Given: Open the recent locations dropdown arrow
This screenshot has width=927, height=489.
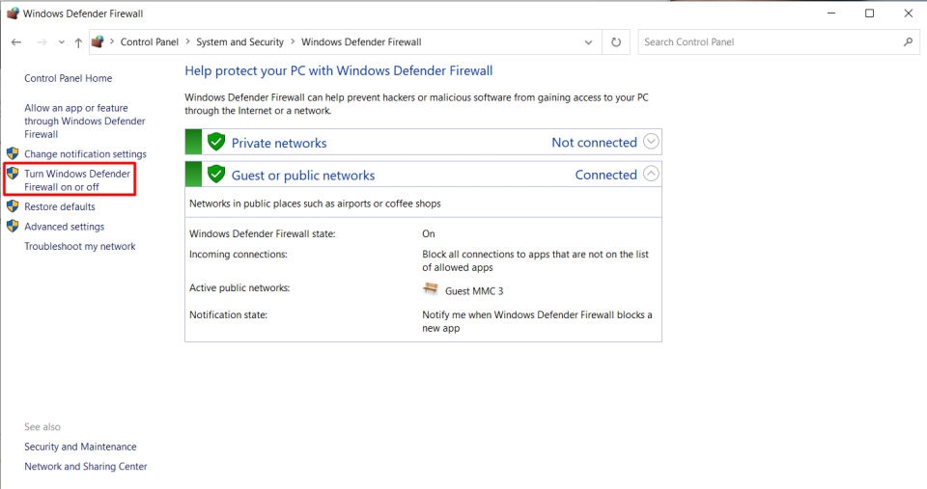Looking at the screenshot, I should click(62, 42).
